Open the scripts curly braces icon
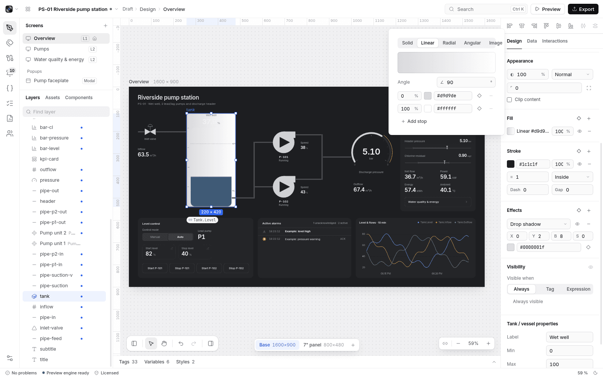This screenshot has width=603, height=377. coord(10,88)
